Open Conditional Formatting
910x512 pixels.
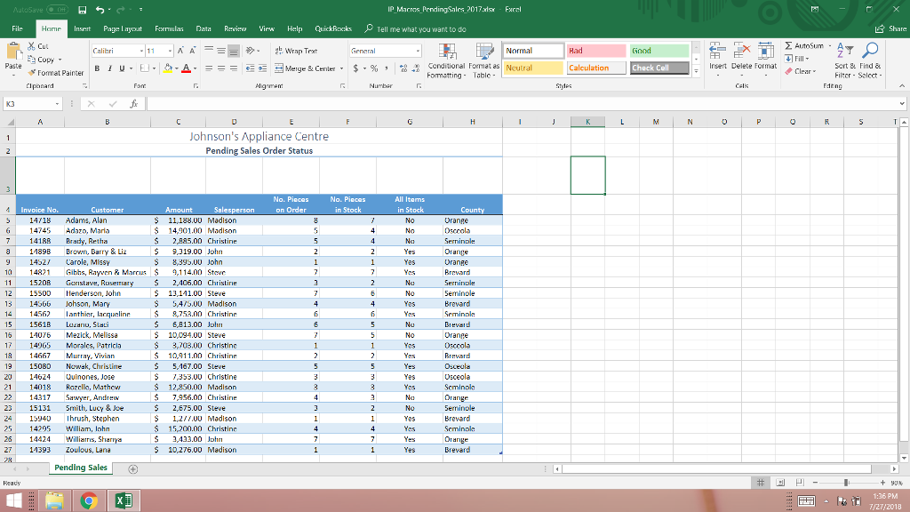point(446,61)
